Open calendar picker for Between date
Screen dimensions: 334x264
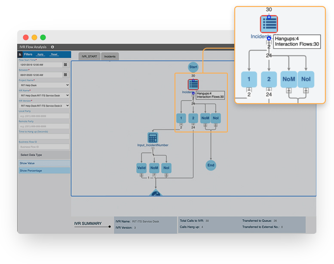[65, 75]
